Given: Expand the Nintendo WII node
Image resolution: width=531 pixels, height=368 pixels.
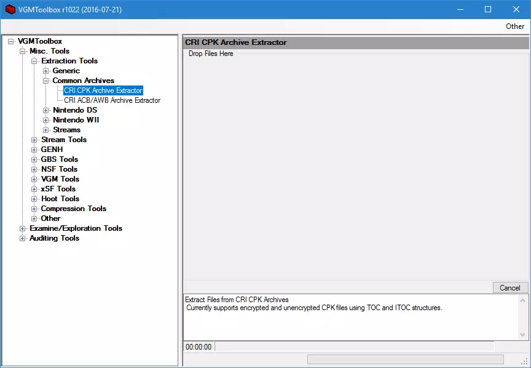Looking at the screenshot, I should pyautogui.click(x=45, y=120).
